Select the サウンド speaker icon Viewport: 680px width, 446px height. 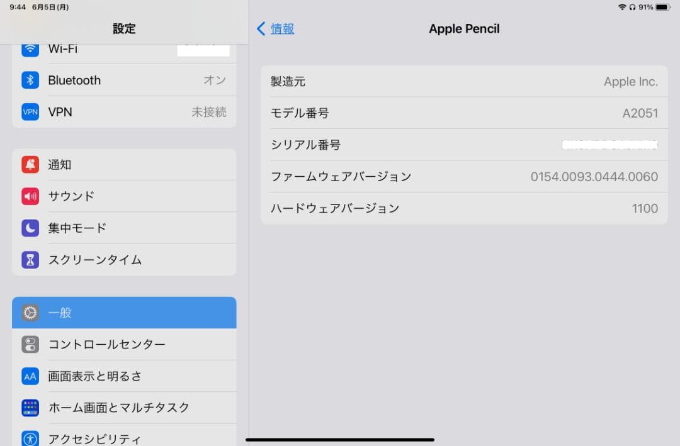(30, 196)
